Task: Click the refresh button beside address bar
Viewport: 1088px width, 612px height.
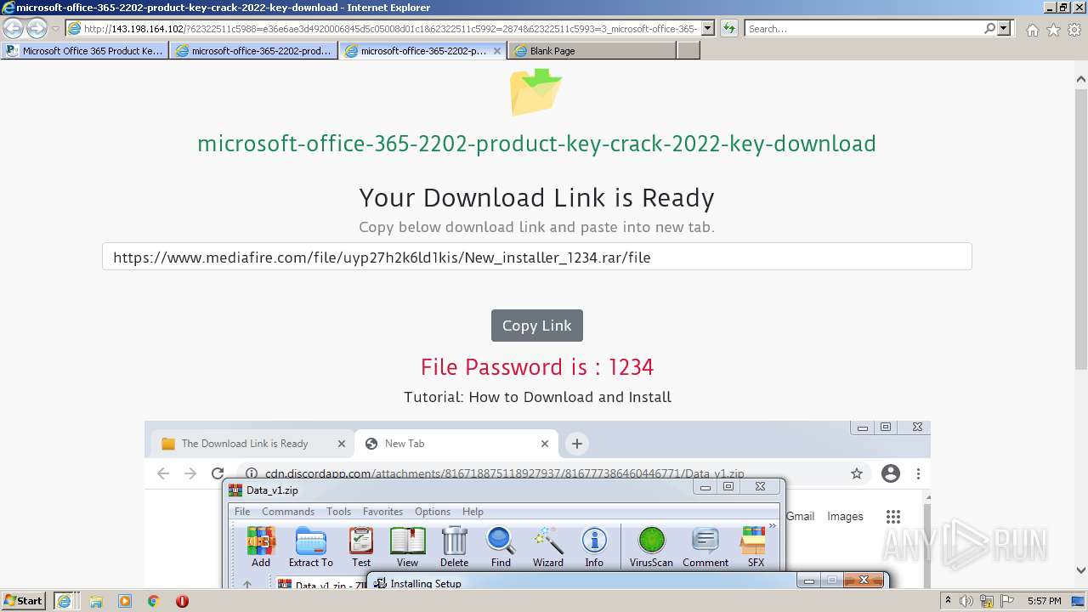Action: click(729, 28)
